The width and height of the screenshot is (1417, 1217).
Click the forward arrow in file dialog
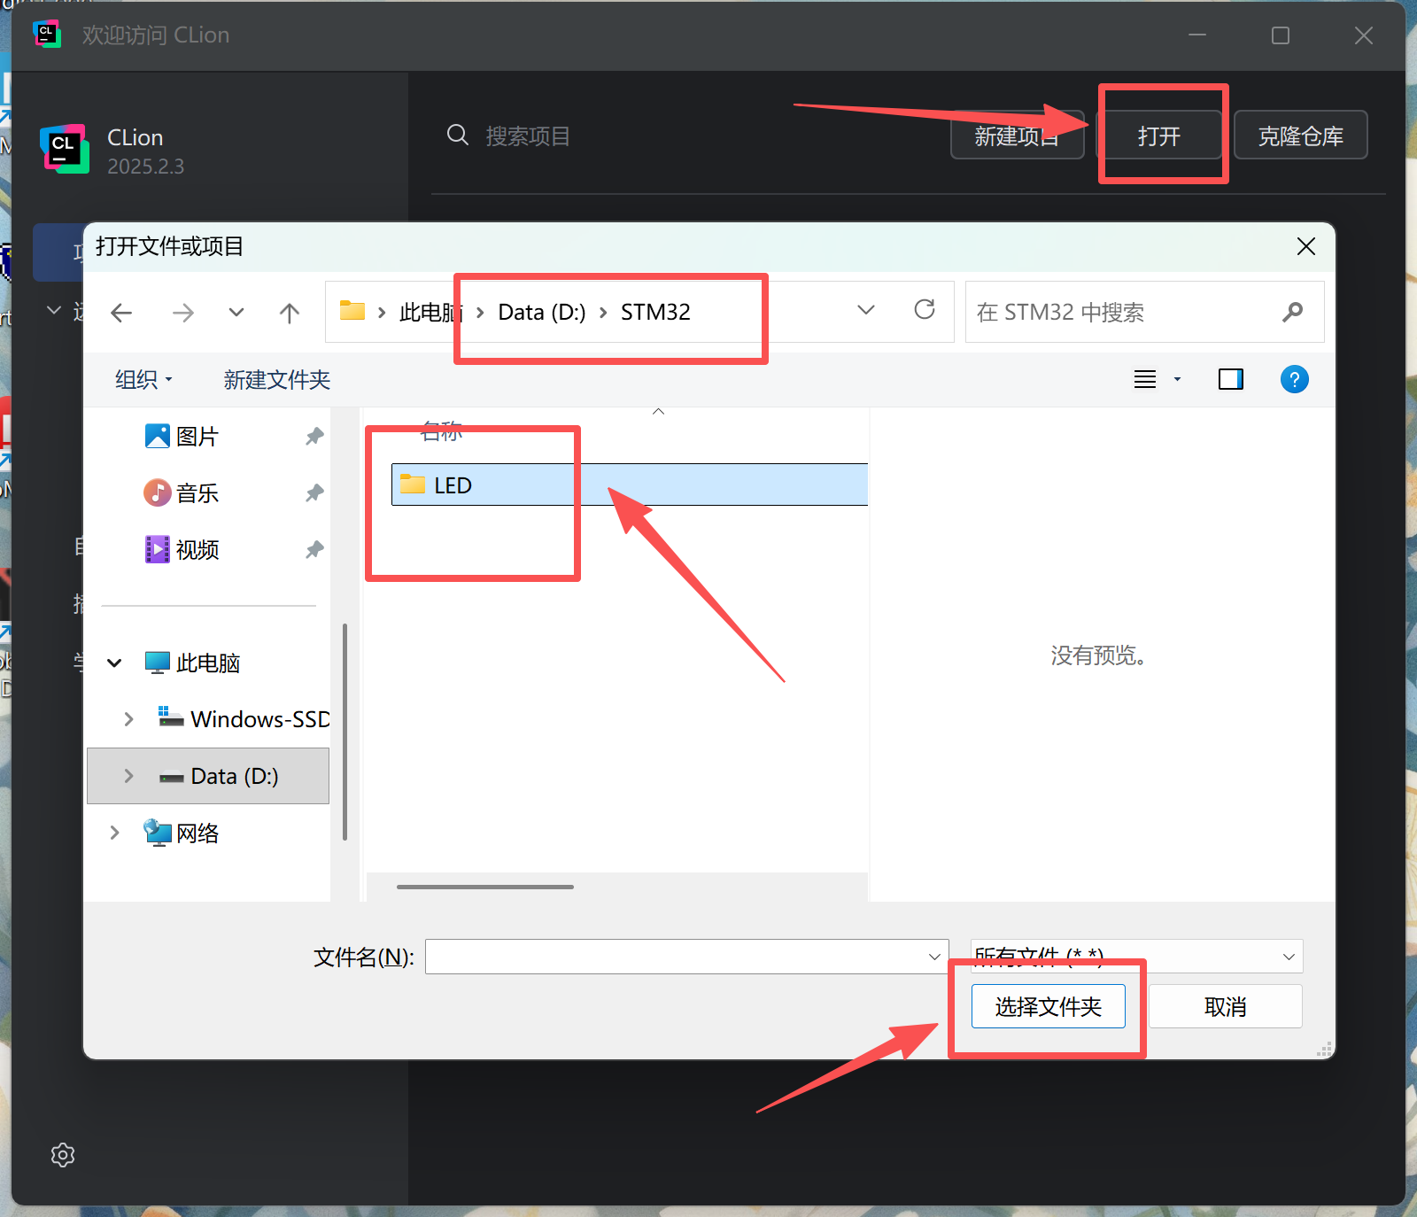[x=183, y=313]
